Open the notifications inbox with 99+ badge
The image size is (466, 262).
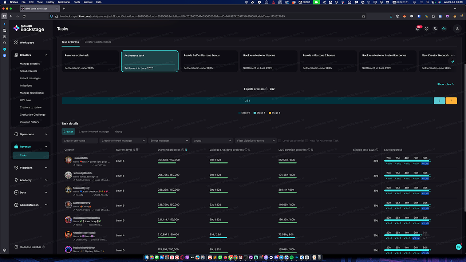pyautogui.click(x=418, y=29)
